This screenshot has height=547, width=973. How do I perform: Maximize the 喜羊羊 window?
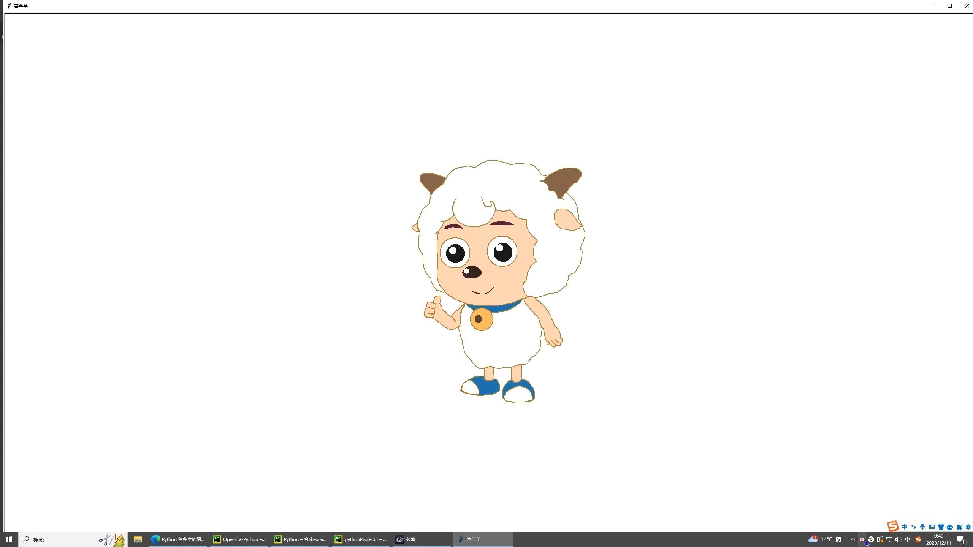point(950,6)
